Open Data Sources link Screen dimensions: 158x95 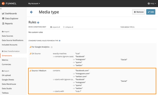click(x=7, y=36)
